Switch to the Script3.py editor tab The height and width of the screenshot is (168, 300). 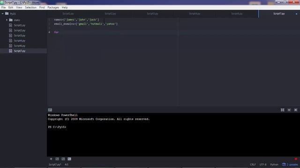(x=152, y=14)
